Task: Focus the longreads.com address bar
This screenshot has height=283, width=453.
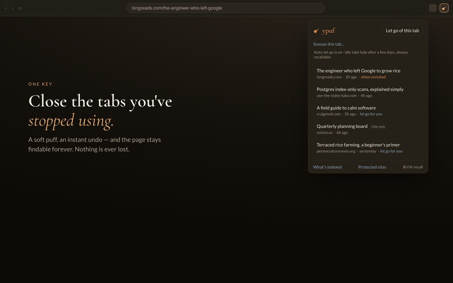Action: [x=225, y=8]
